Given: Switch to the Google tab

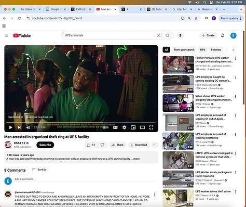Looking at the screenshot, I should [x=56, y=9].
